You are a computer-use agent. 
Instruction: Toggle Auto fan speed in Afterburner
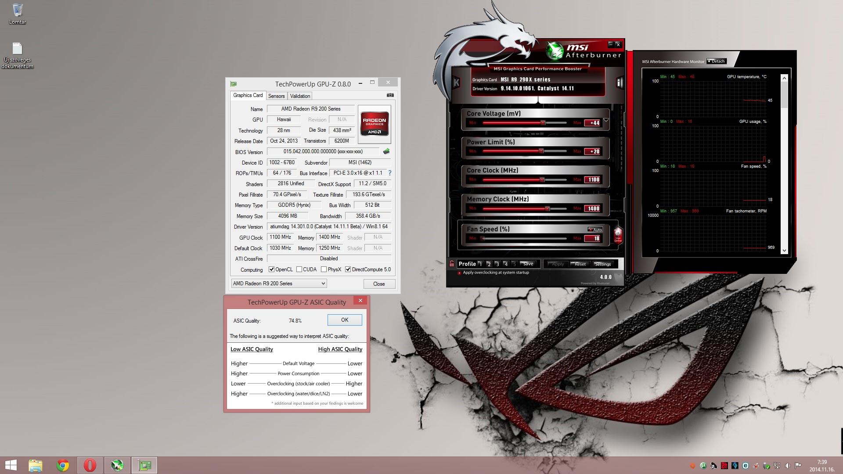pos(595,230)
